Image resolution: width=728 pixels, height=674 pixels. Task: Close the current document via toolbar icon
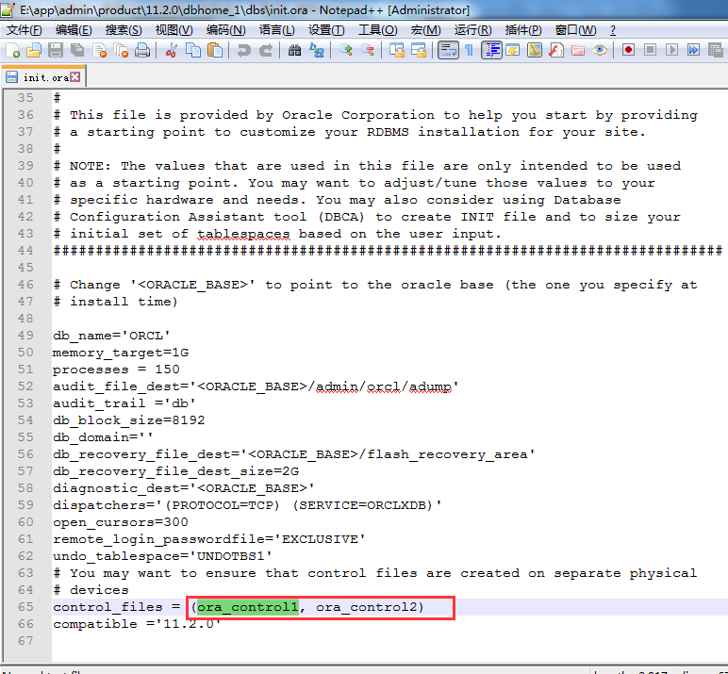tap(99, 50)
